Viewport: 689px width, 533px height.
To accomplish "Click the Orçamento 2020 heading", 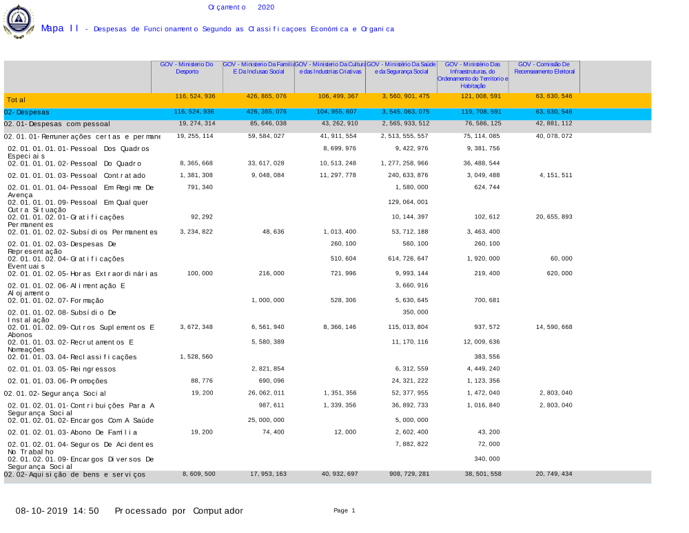I will click(241, 7).
